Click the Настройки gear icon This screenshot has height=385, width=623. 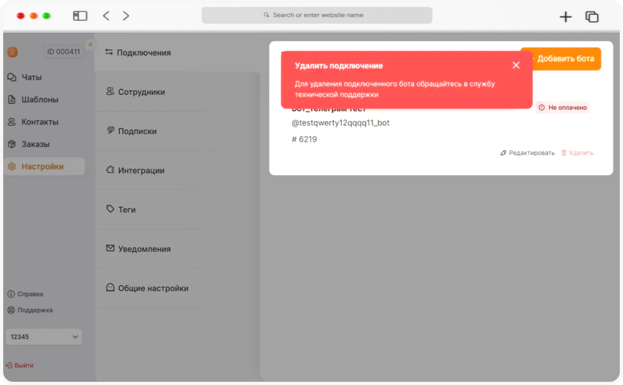(x=12, y=167)
